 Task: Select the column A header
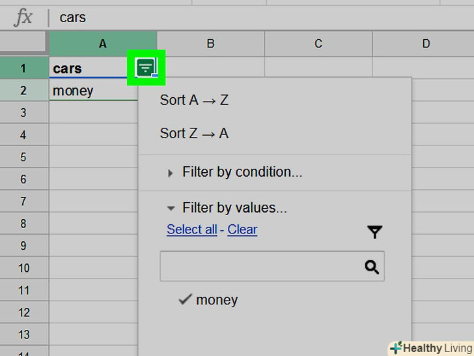pos(102,44)
